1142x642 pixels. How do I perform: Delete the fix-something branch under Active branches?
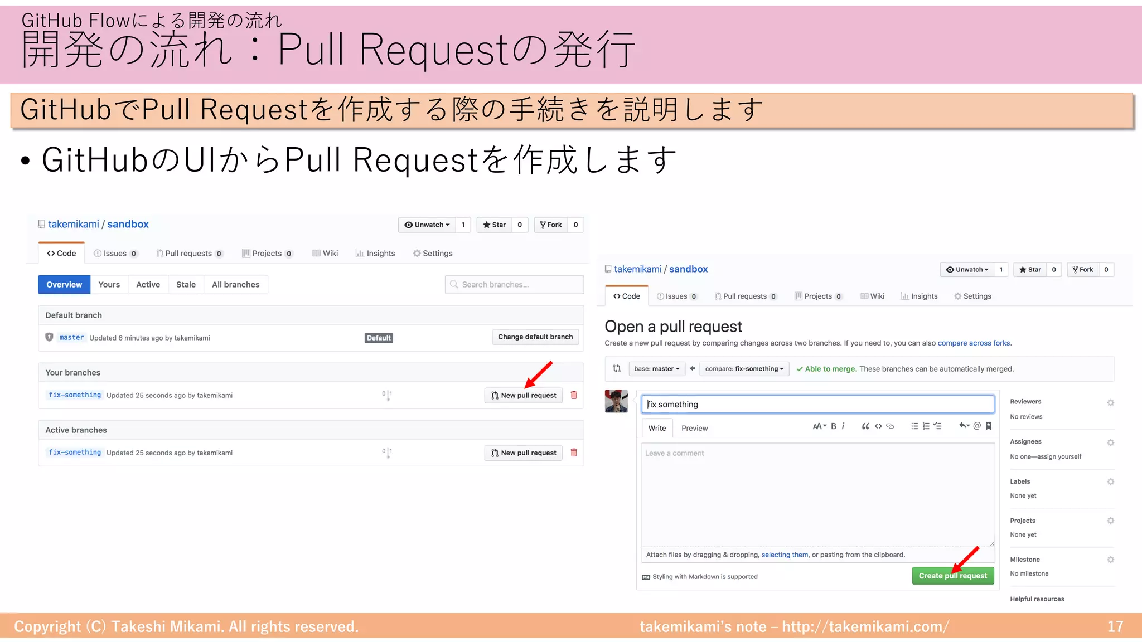coord(574,453)
